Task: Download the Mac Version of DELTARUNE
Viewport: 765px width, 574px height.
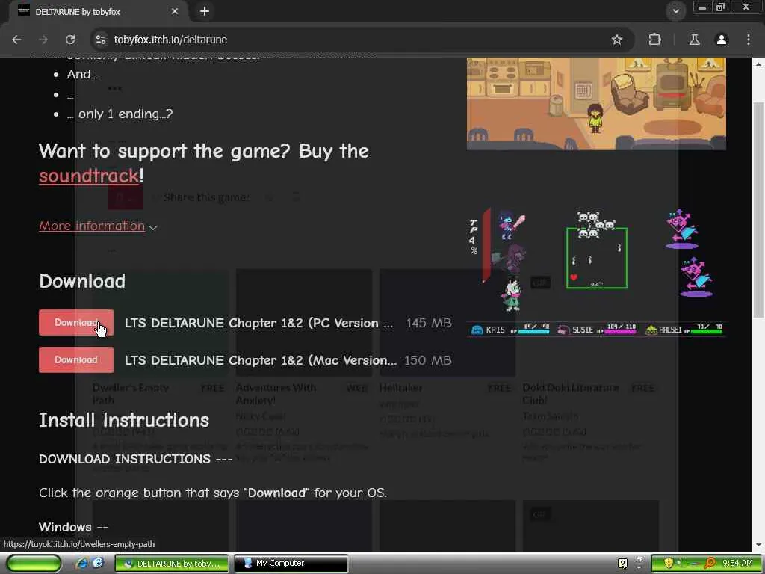Action: [76, 359]
